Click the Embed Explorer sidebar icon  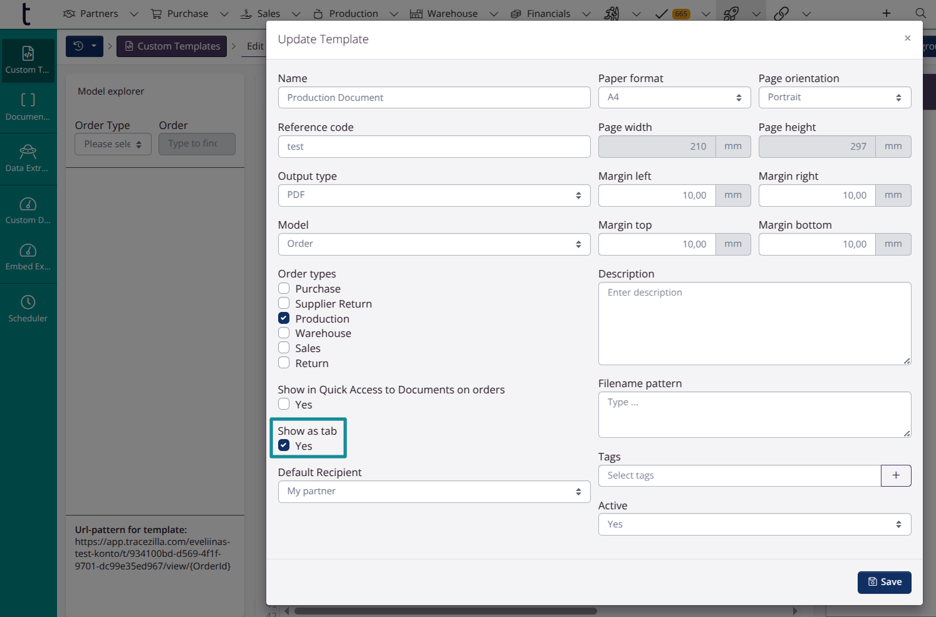[x=28, y=251]
